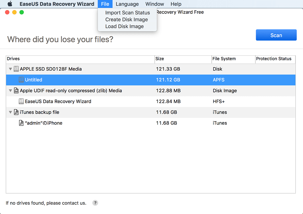The height and width of the screenshot is (214, 303).
Task: Collapse the APPLE SSD SD0128F Media entry
Action: click(10, 69)
